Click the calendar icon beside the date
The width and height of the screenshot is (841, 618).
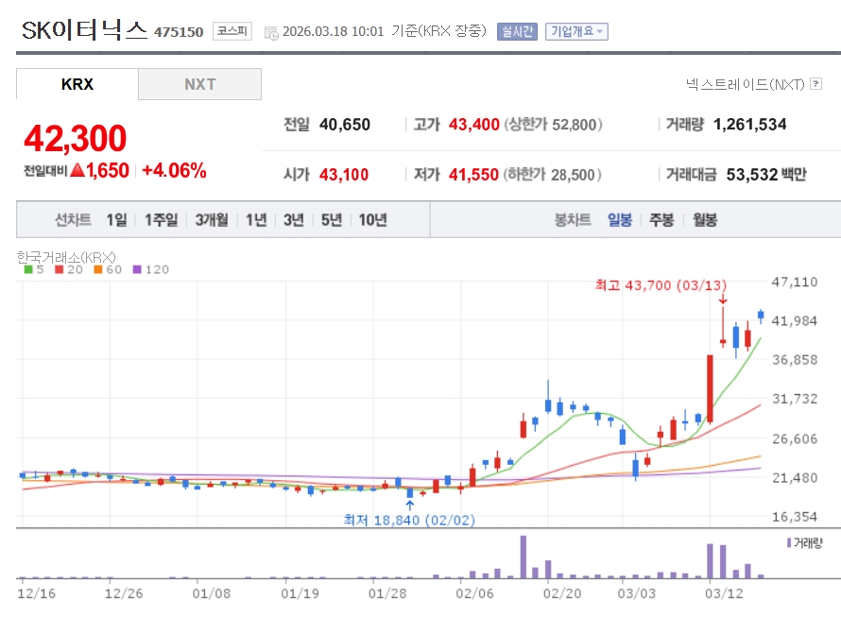pyautogui.click(x=272, y=32)
